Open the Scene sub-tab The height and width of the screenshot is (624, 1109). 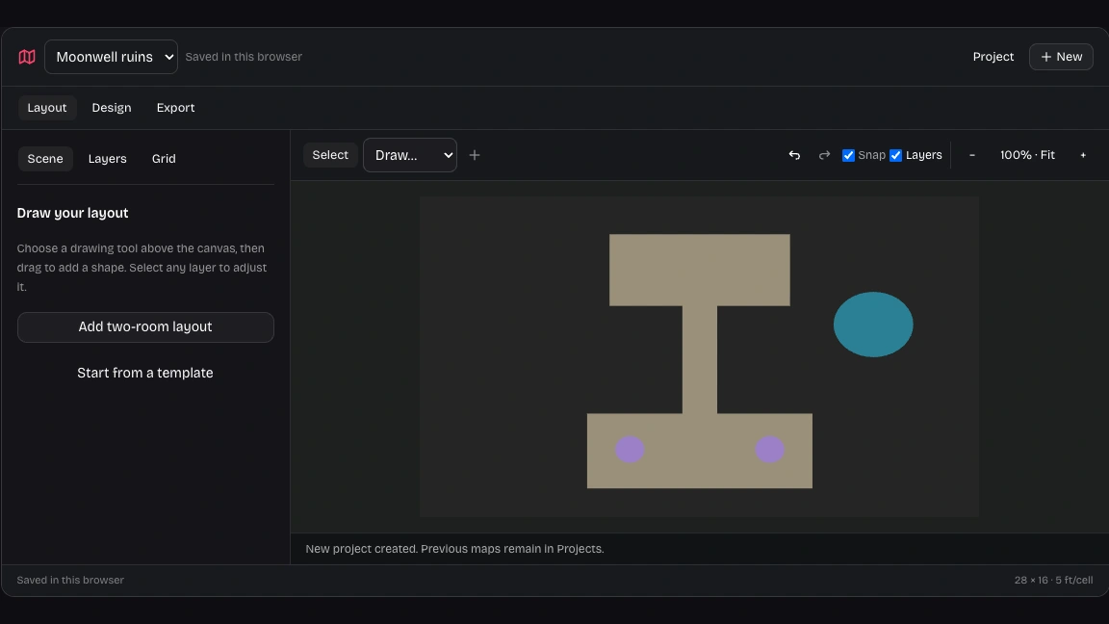pos(45,159)
